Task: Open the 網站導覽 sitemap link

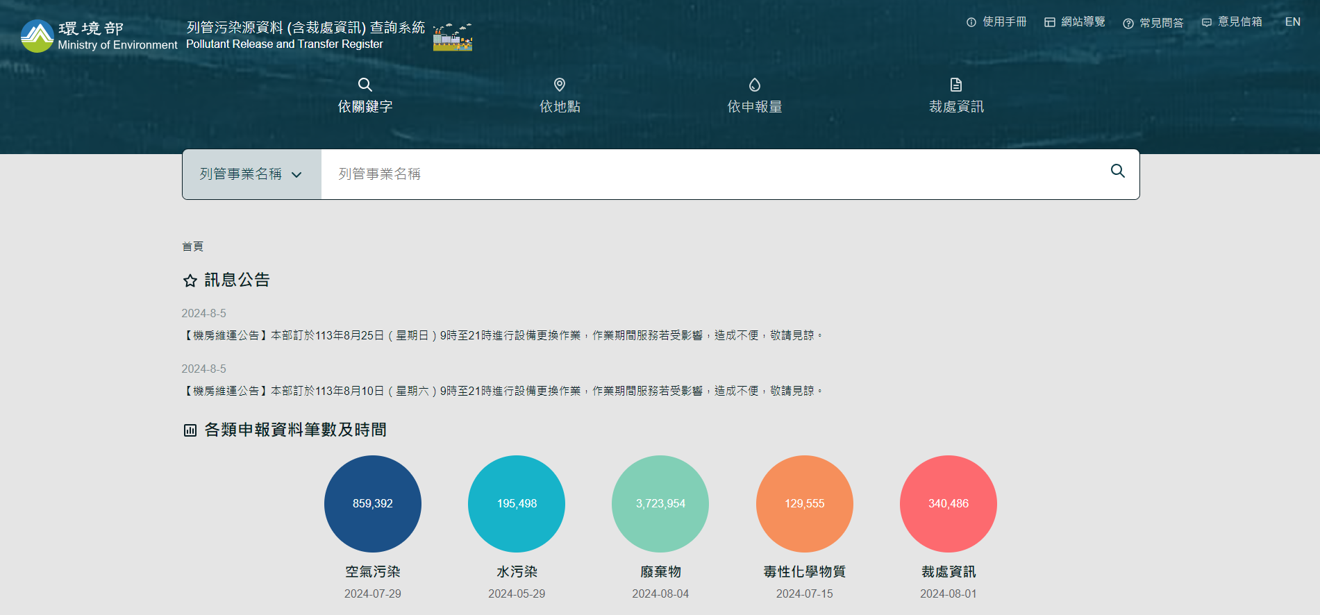Action: [x=1075, y=22]
